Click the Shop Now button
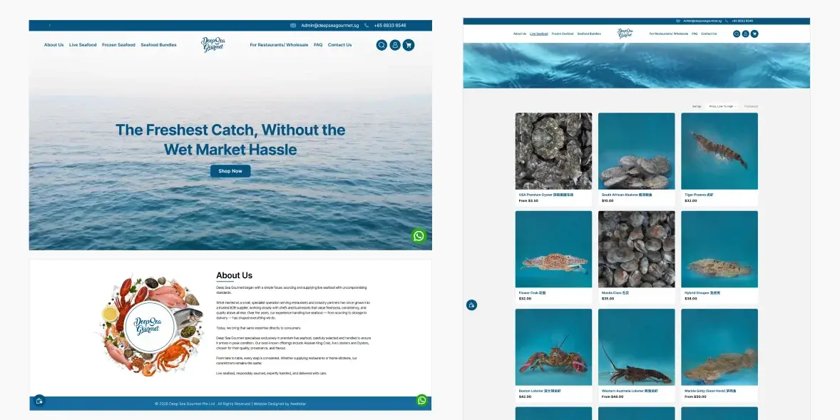This screenshot has height=420, width=840. pos(230,171)
